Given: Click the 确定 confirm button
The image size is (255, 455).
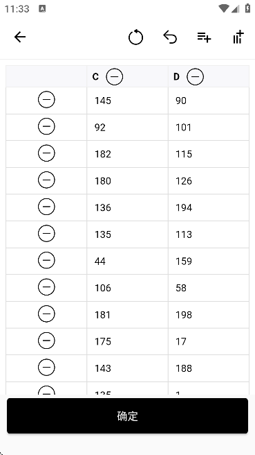Looking at the screenshot, I should [x=127, y=416].
